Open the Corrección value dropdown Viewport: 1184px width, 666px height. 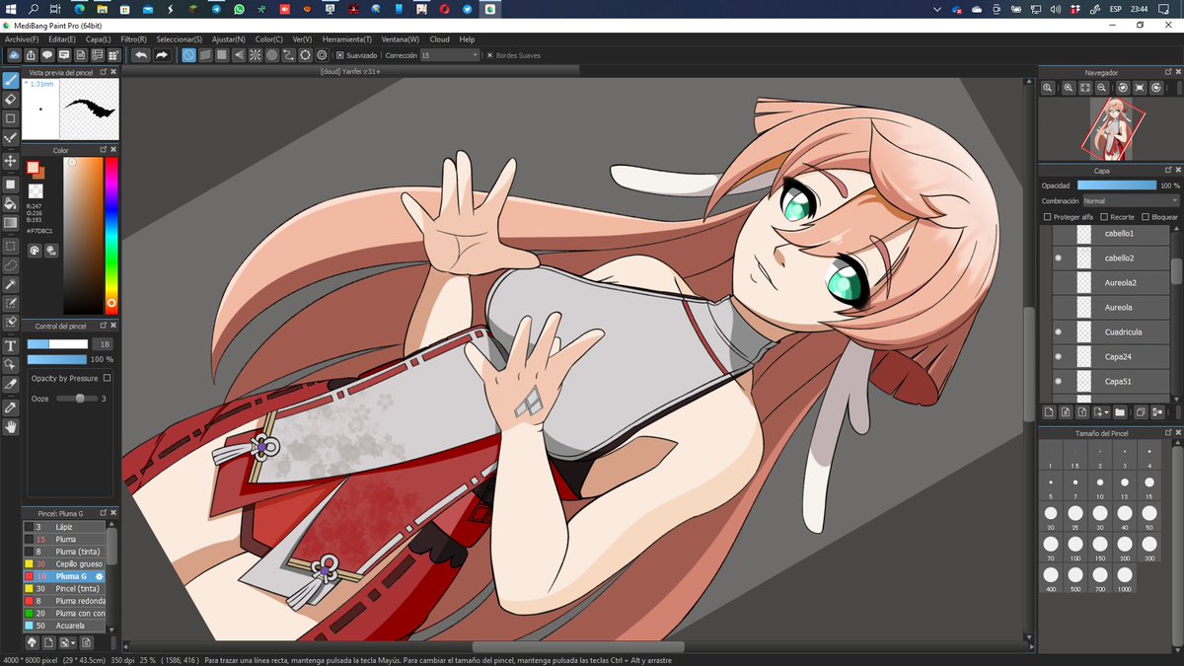tap(449, 55)
